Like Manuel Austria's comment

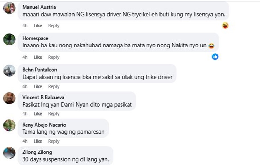[38, 26]
